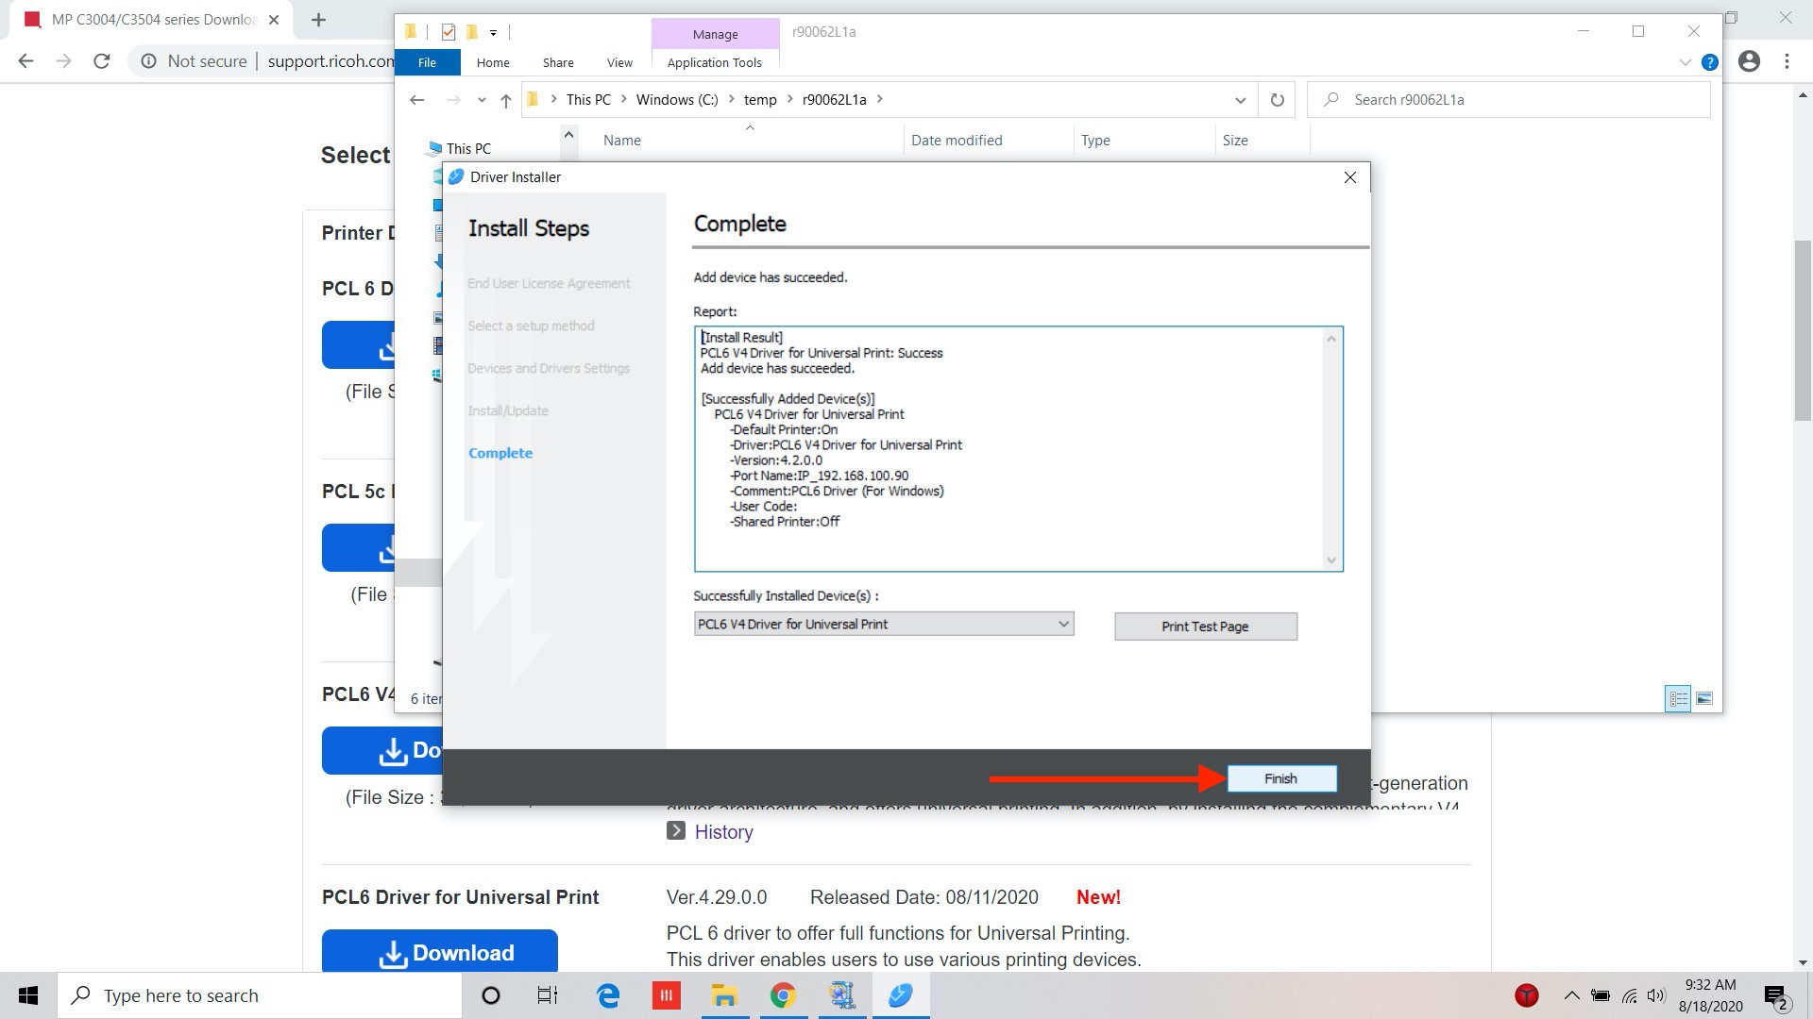Switch Explorer to details view icon
Viewport: 1813px width, 1019px height.
(1678, 698)
